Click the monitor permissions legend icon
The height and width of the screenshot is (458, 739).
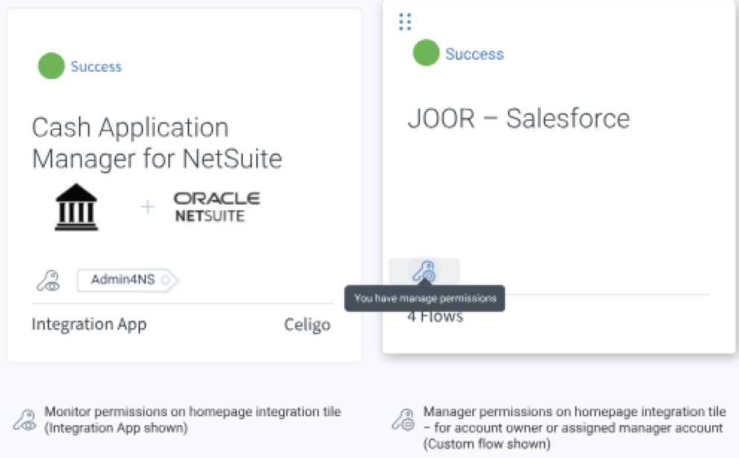(25, 419)
